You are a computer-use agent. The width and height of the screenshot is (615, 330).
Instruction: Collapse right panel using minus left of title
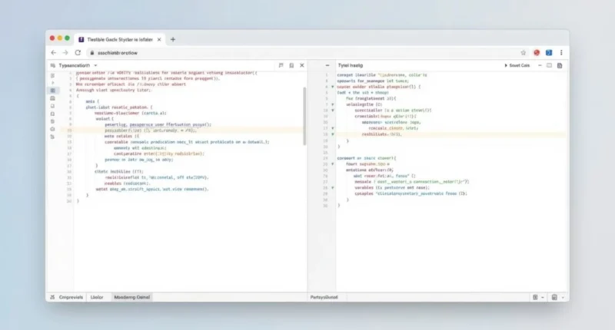tap(327, 65)
